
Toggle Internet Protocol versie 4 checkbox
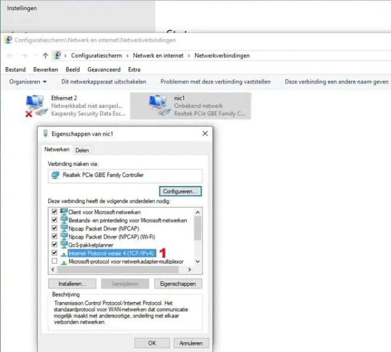tap(55, 253)
